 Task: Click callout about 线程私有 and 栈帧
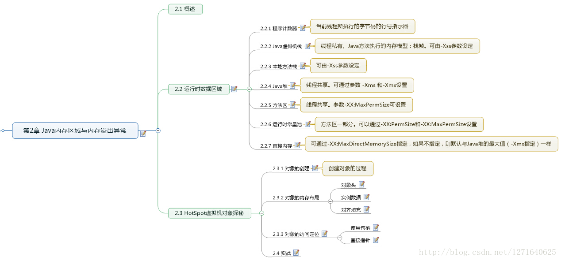point(397,46)
